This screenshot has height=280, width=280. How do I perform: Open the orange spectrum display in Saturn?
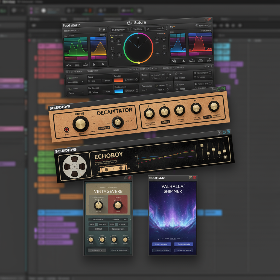tap(98, 48)
